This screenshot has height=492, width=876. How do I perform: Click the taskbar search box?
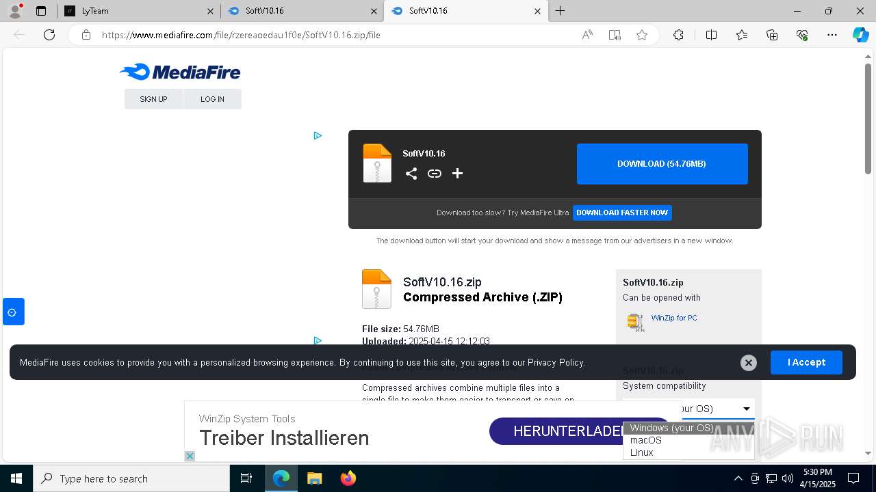(x=131, y=478)
